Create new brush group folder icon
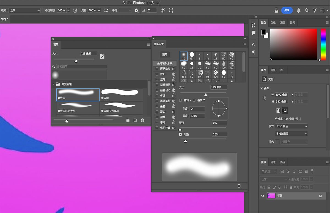 [x=128, y=120]
